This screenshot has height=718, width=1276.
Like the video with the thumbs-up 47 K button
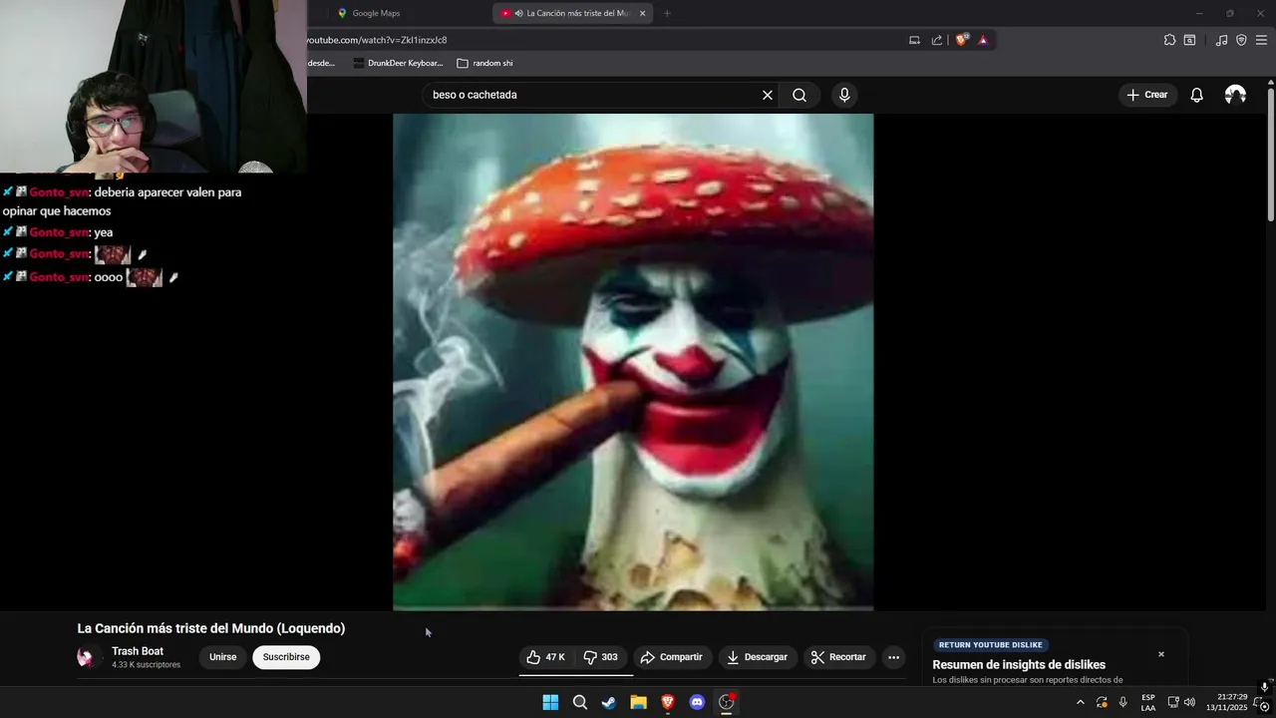click(x=545, y=657)
